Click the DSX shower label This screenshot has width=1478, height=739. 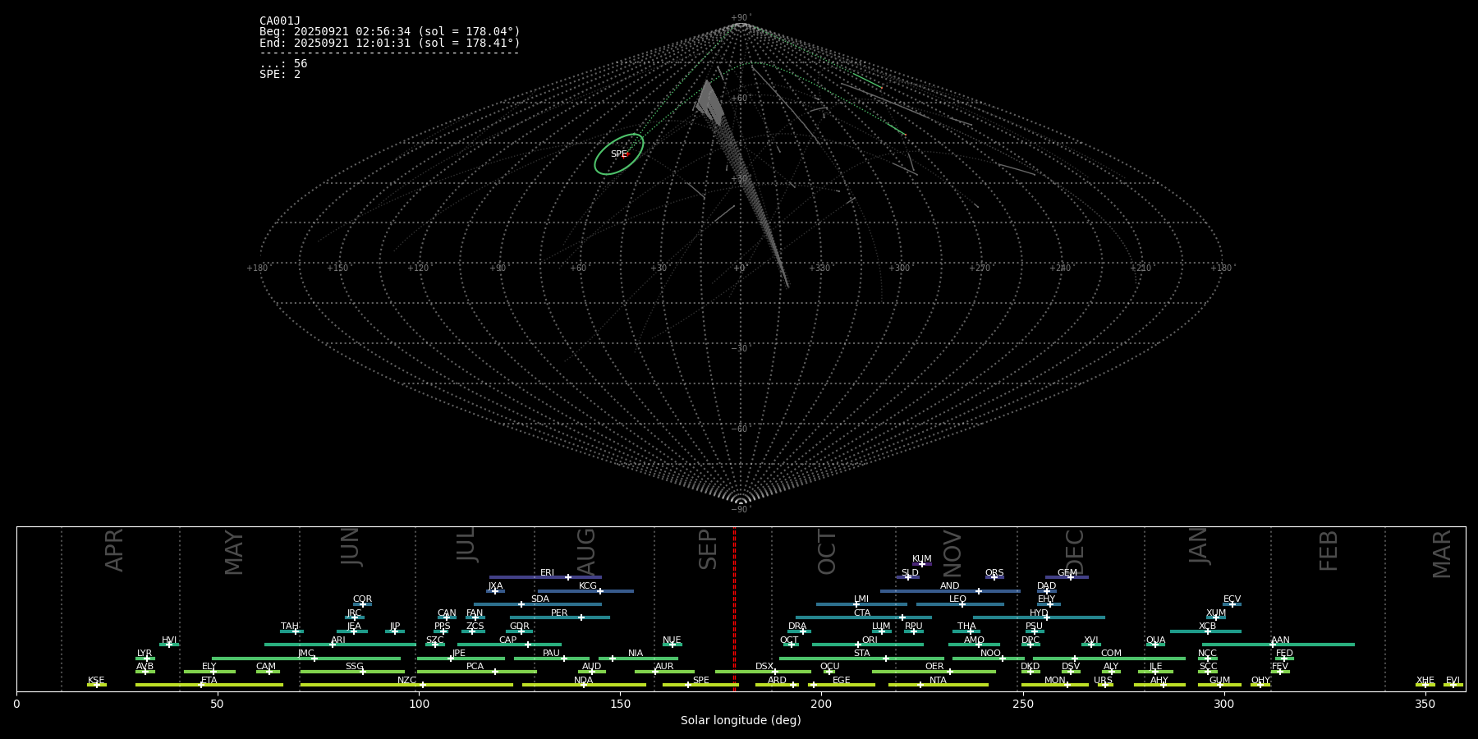pyautogui.click(x=764, y=666)
